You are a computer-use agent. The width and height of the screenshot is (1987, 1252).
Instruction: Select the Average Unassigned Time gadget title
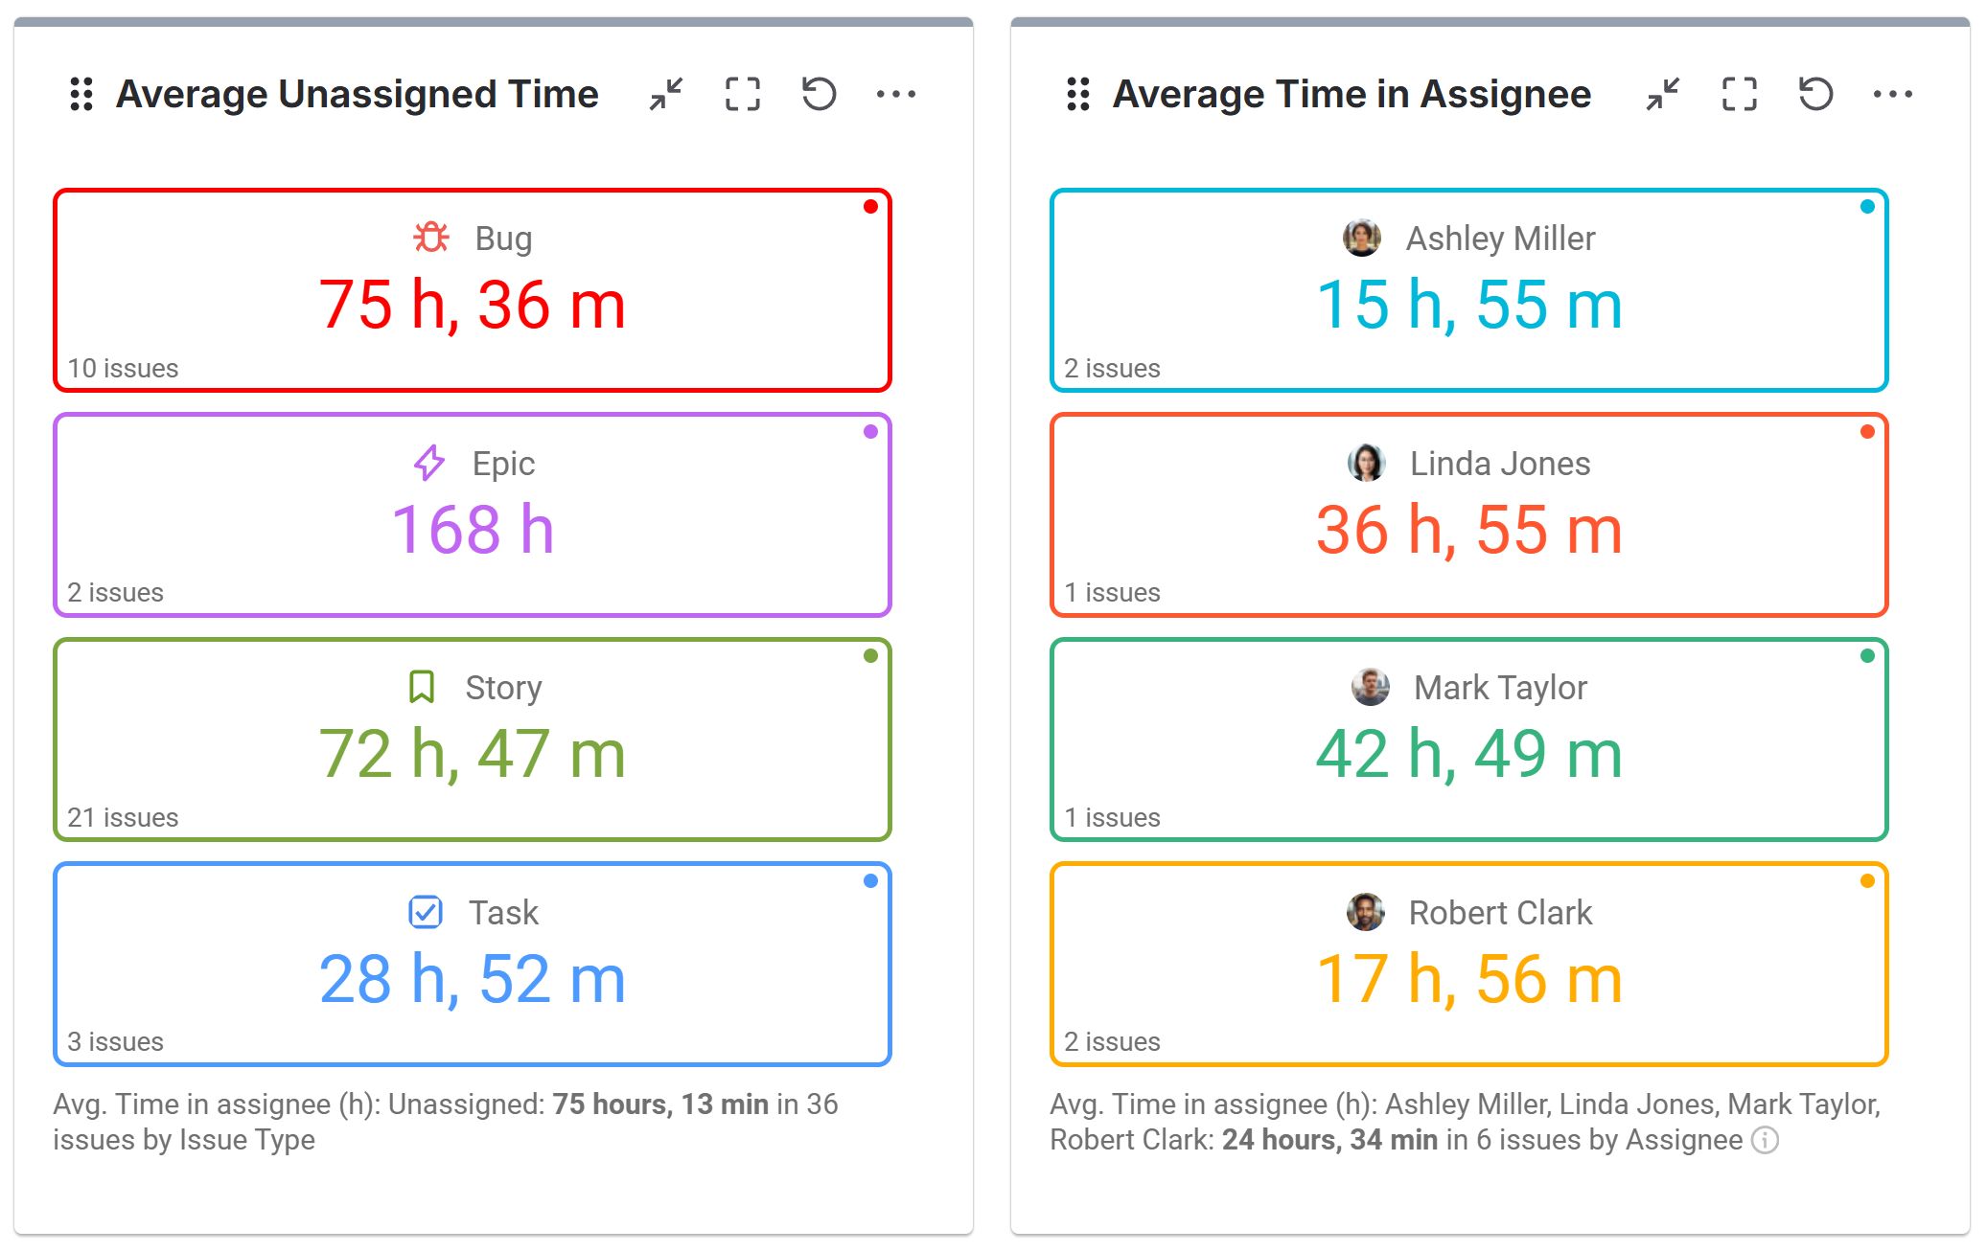point(357,93)
